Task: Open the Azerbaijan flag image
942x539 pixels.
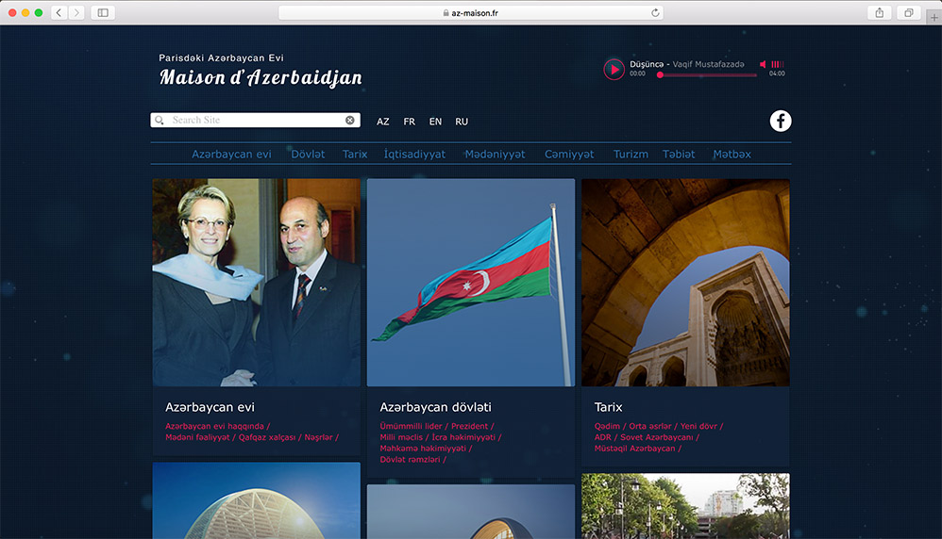Action: (471, 283)
